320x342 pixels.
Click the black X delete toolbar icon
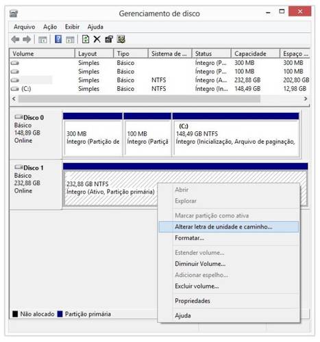[x=97, y=40]
